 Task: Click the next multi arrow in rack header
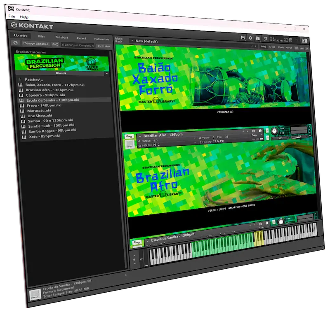(x=256, y=46)
